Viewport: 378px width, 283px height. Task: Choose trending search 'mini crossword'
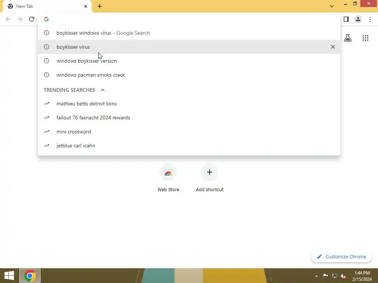click(189, 132)
